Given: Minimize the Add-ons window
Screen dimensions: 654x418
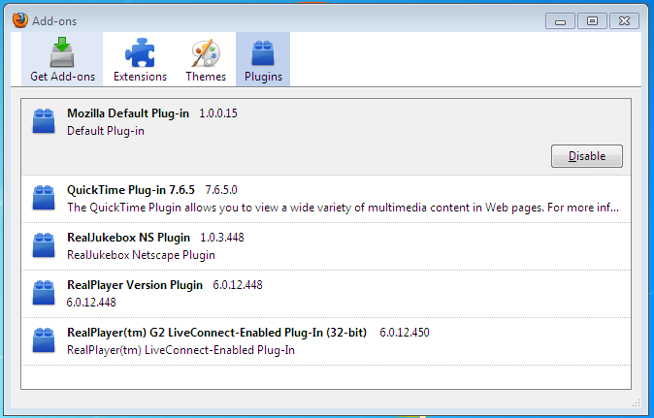Looking at the screenshot, I should pos(560,20).
